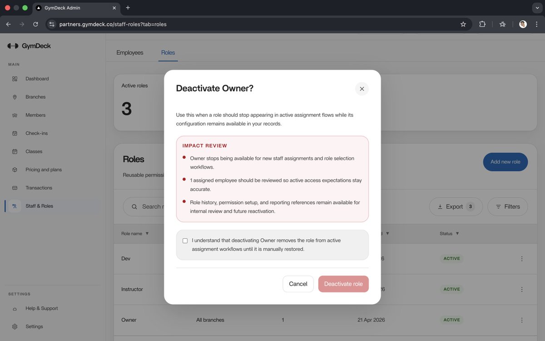Export the roles list
This screenshot has height=341, width=545.
(456, 206)
